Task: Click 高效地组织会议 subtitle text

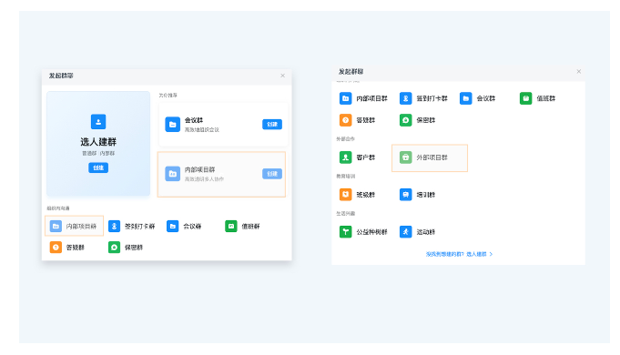Action: pyautogui.click(x=202, y=129)
